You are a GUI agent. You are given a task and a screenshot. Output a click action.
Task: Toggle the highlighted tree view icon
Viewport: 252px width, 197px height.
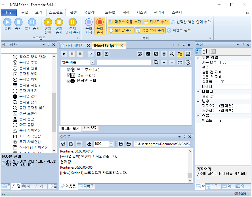pos(180,54)
